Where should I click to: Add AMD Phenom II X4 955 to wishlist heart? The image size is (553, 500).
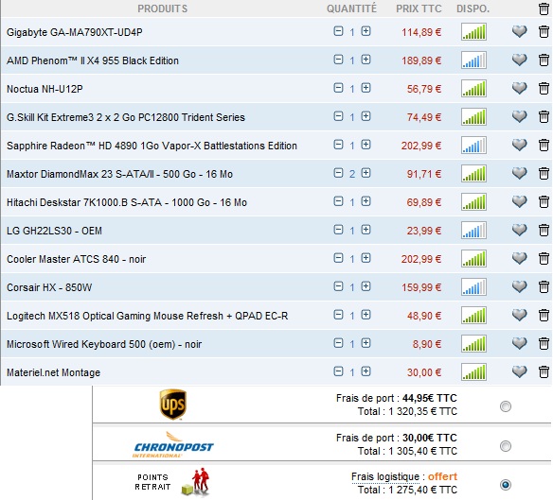tap(519, 60)
